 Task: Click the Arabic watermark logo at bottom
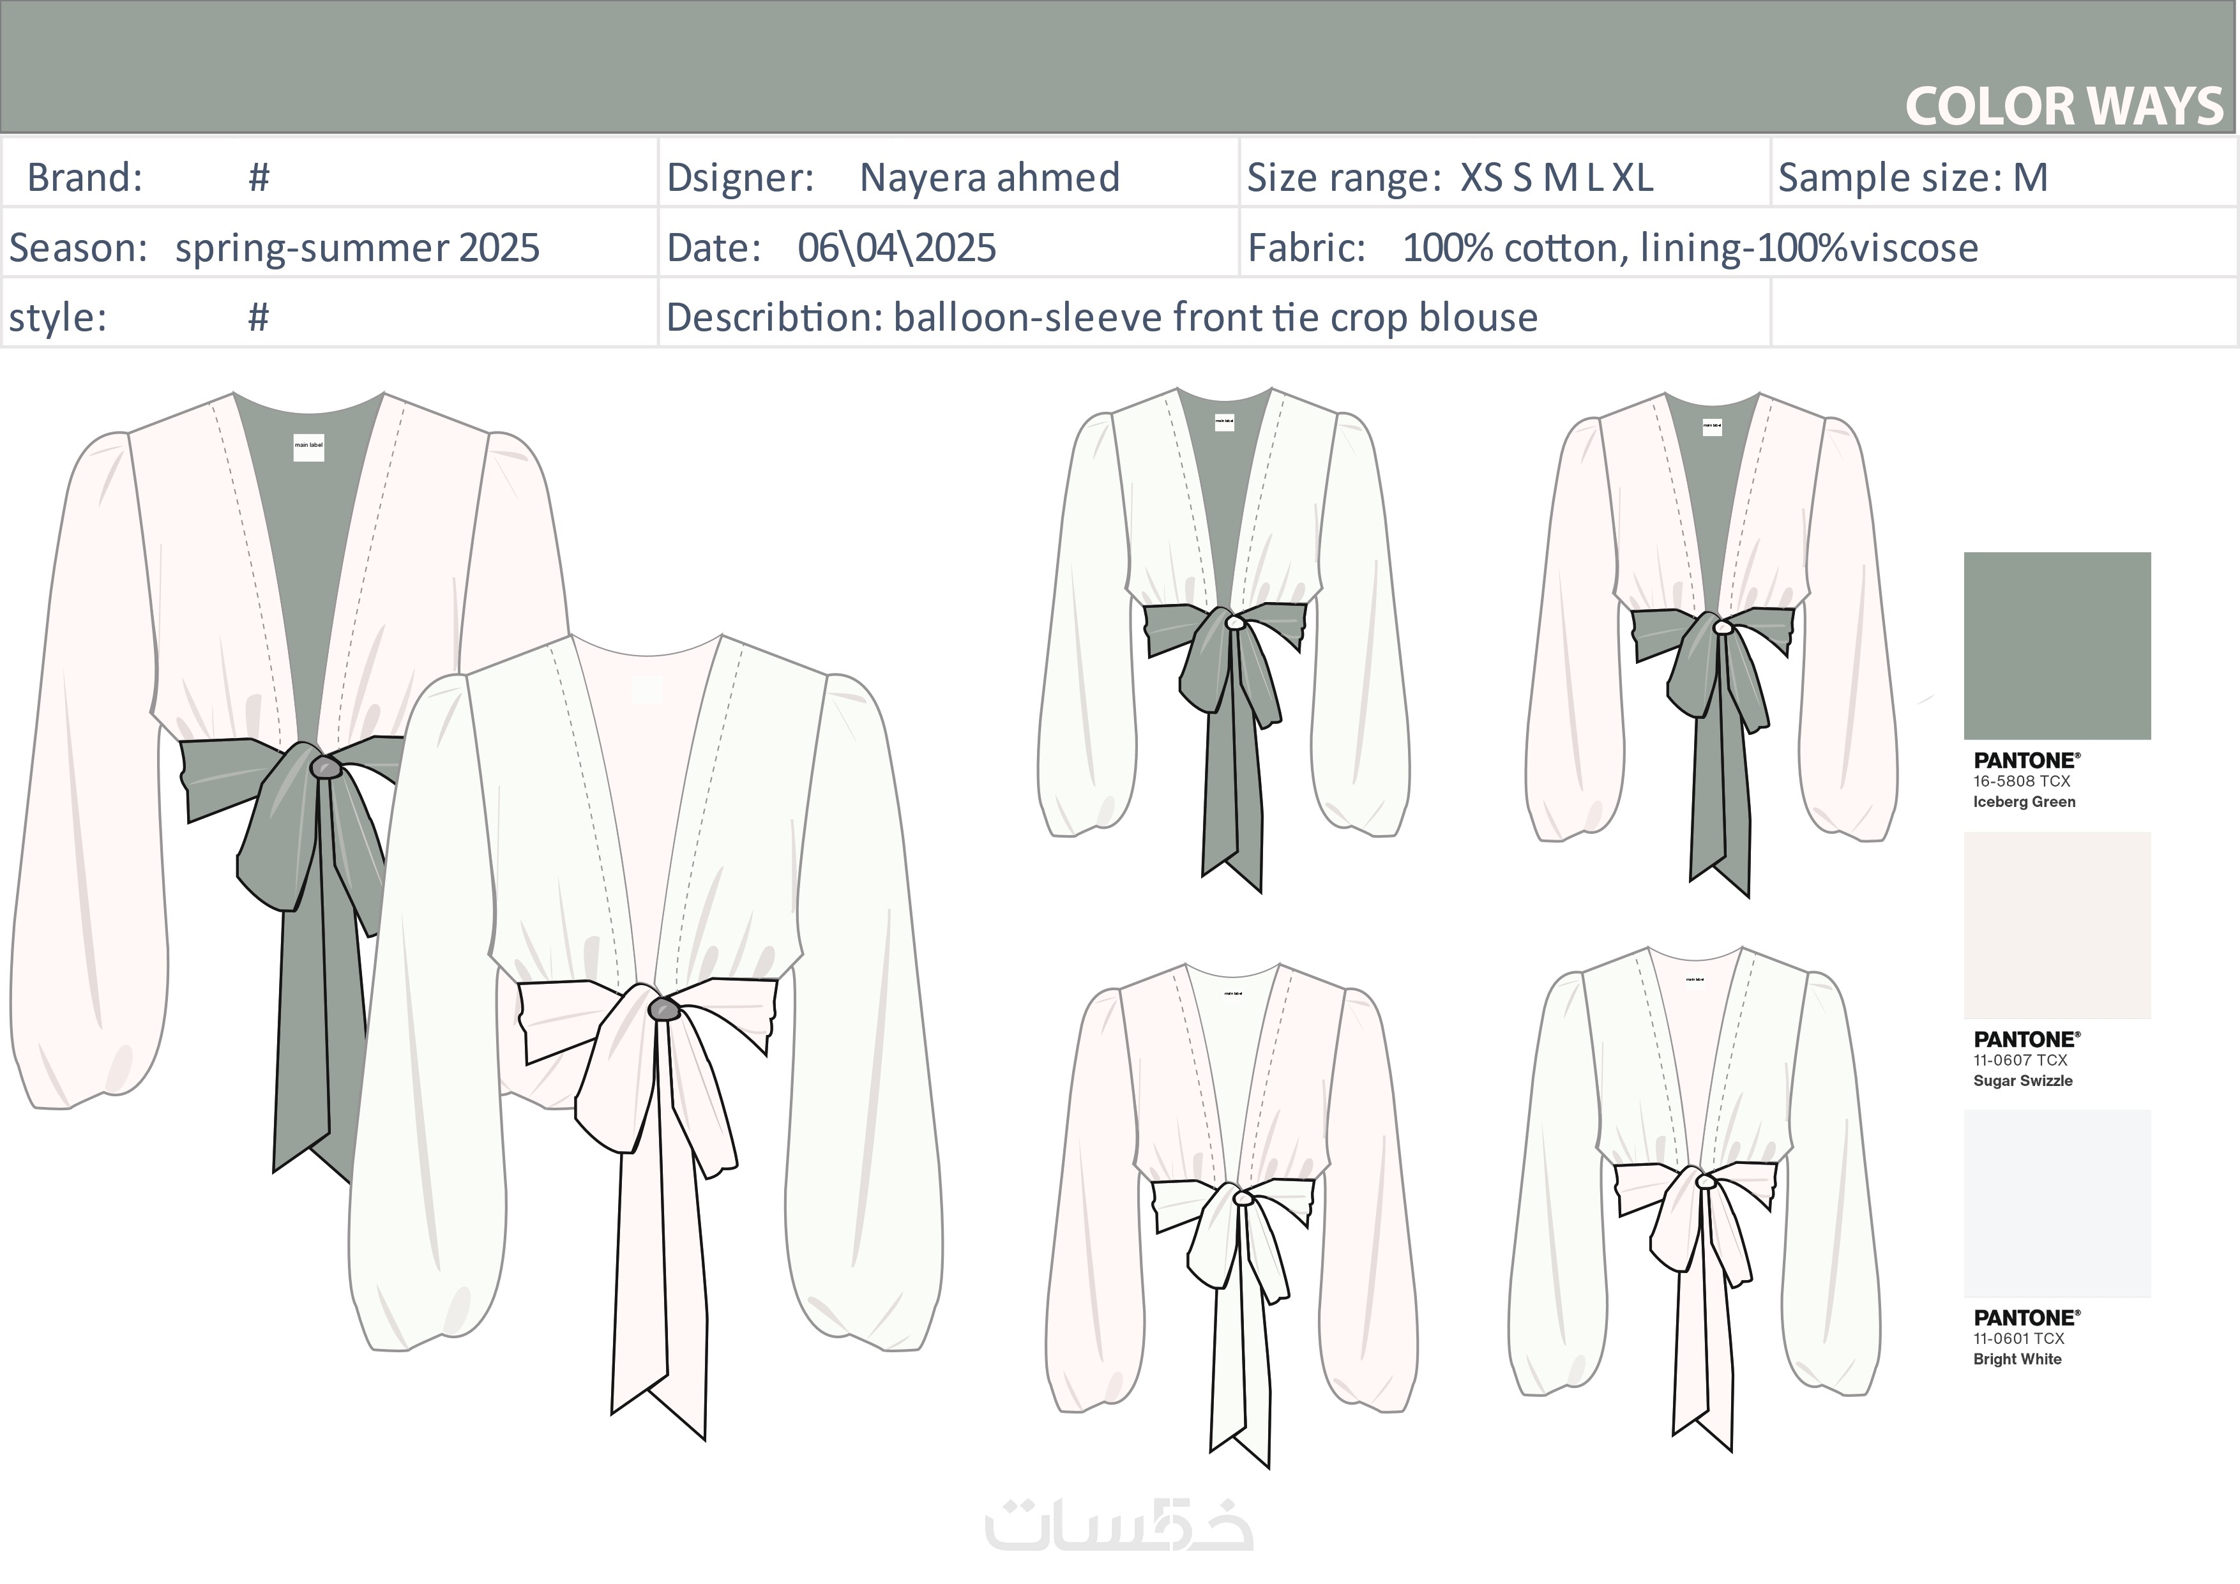click(1119, 1527)
